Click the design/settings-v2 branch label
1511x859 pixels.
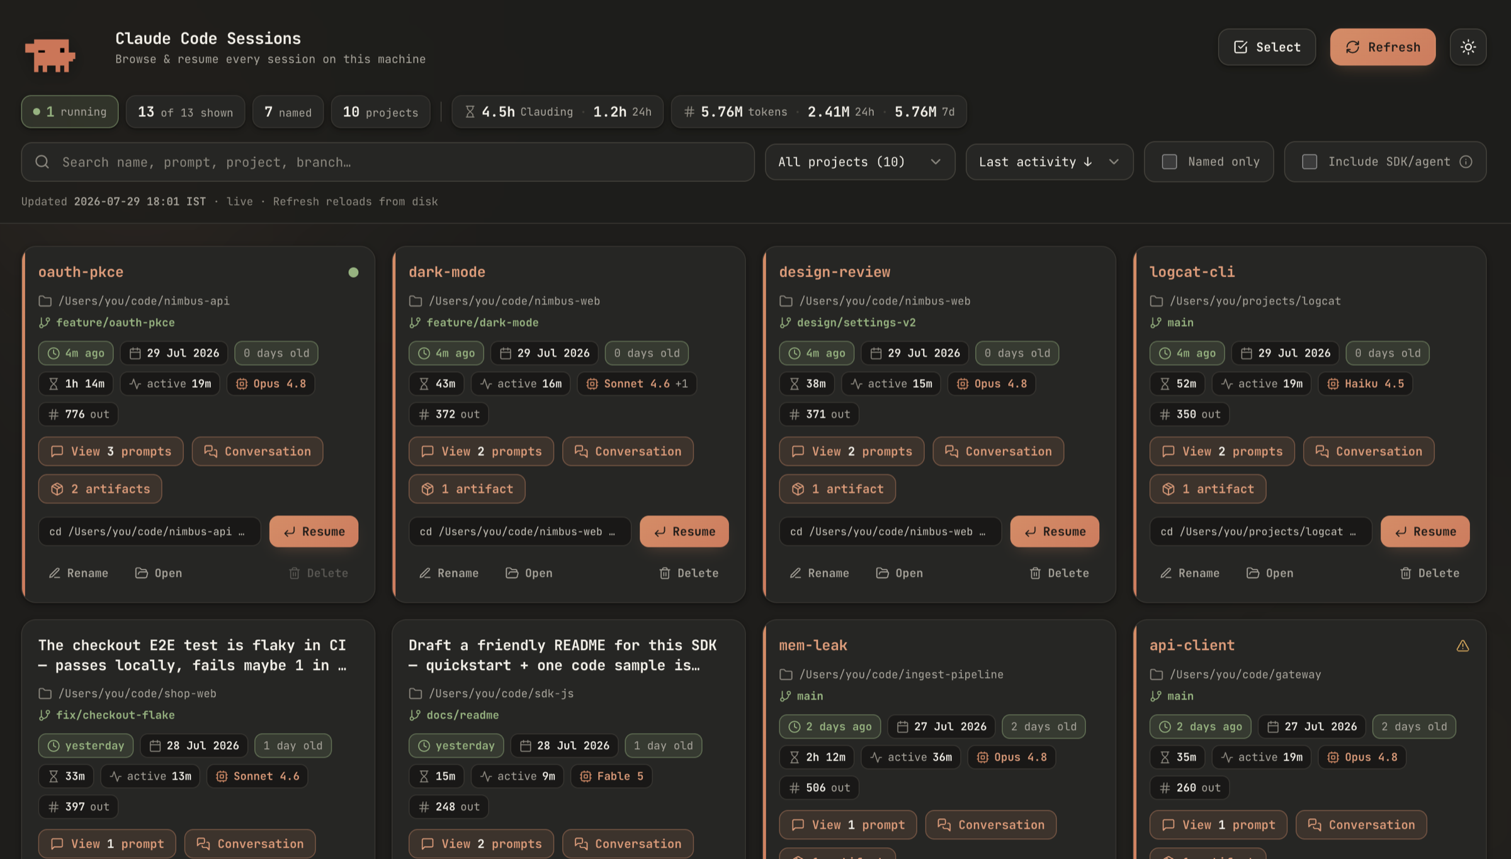click(x=856, y=322)
